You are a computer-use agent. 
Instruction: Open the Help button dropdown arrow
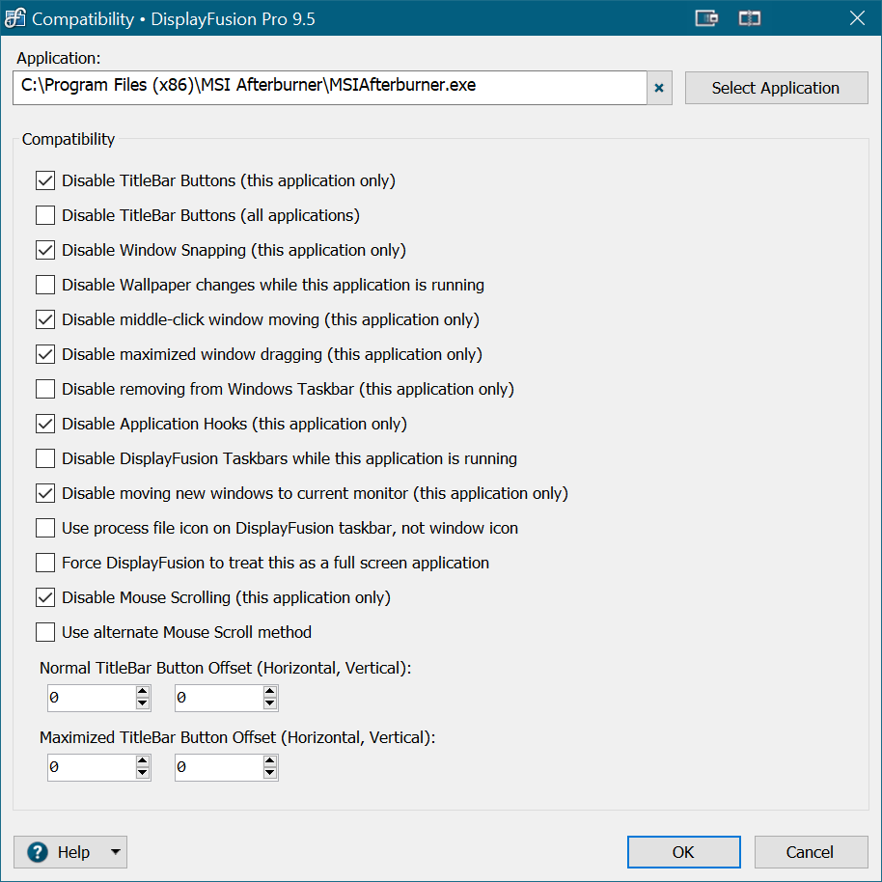[x=115, y=852]
